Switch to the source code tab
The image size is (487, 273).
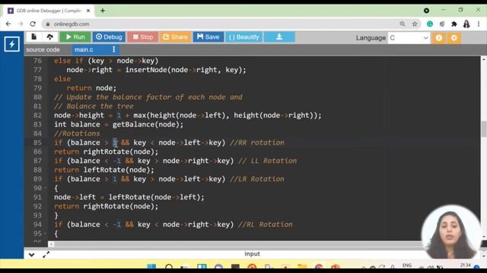(43, 49)
